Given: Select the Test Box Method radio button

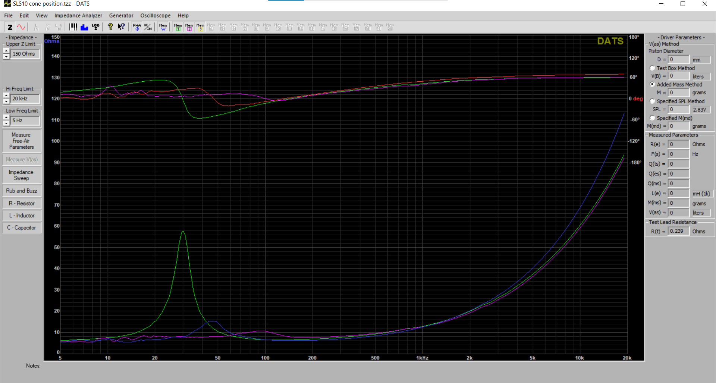Looking at the screenshot, I should [x=652, y=68].
